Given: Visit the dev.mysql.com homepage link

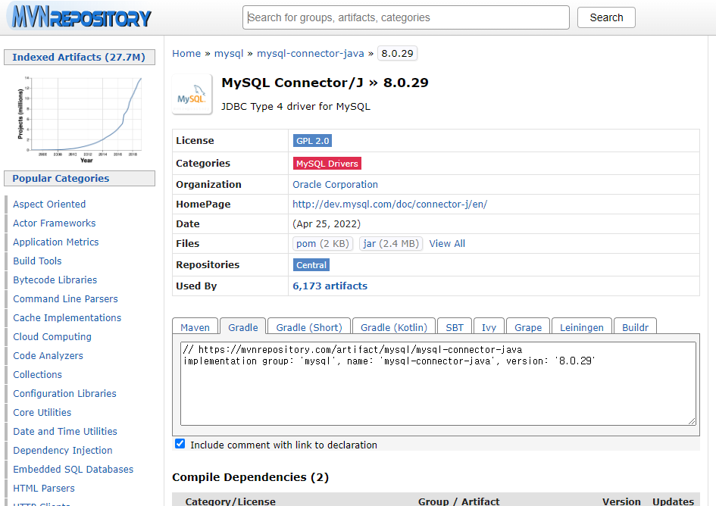Looking at the screenshot, I should click(x=390, y=204).
